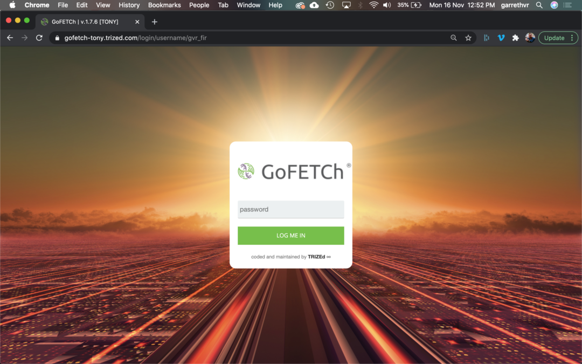Open the View menu
This screenshot has height=364, width=582.
tap(103, 5)
